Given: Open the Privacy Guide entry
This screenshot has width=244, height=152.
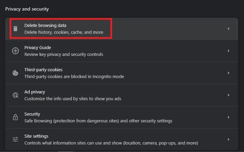Looking at the screenshot, I should [122, 51].
